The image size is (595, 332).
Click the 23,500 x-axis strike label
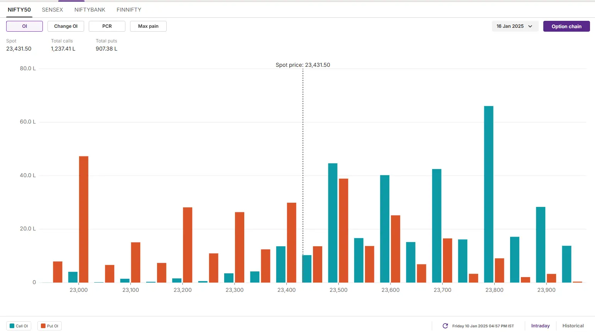coord(338,290)
